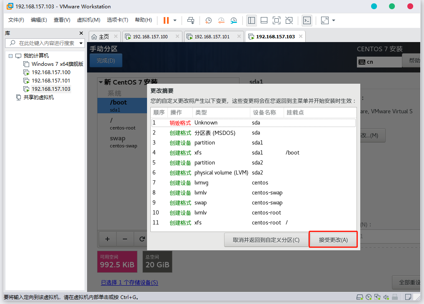Toggle the thumbnail bar view

[264, 20]
